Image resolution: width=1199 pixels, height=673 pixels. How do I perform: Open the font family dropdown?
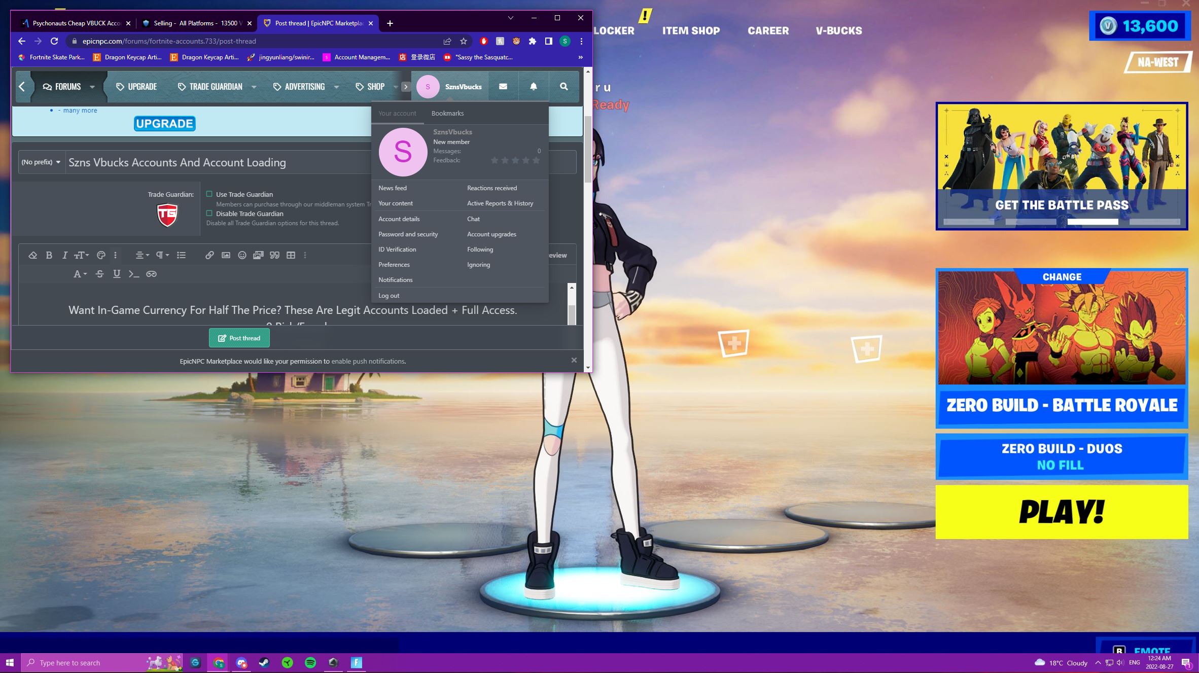(x=80, y=274)
